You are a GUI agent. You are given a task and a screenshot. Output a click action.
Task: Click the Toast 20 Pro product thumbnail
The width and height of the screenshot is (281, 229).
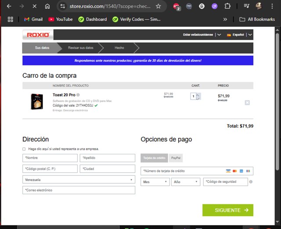click(37, 102)
